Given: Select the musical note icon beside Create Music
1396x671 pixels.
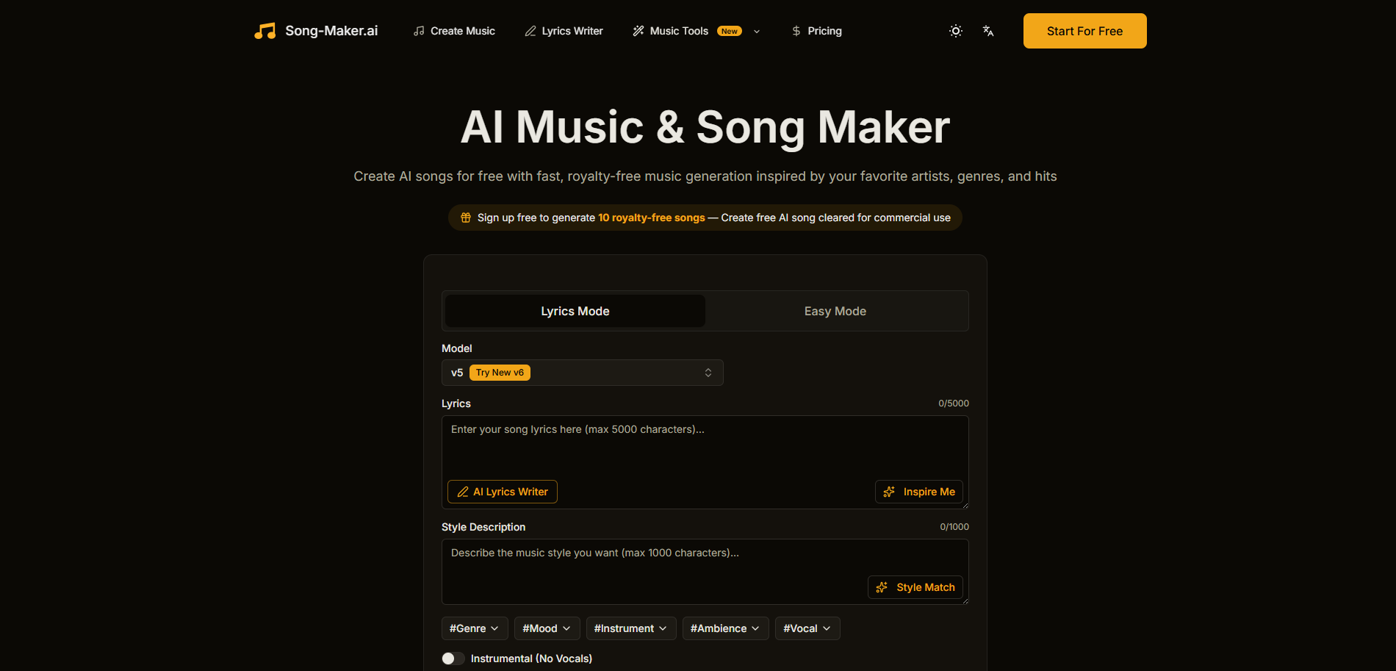Looking at the screenshot, I should click(419, 31).
